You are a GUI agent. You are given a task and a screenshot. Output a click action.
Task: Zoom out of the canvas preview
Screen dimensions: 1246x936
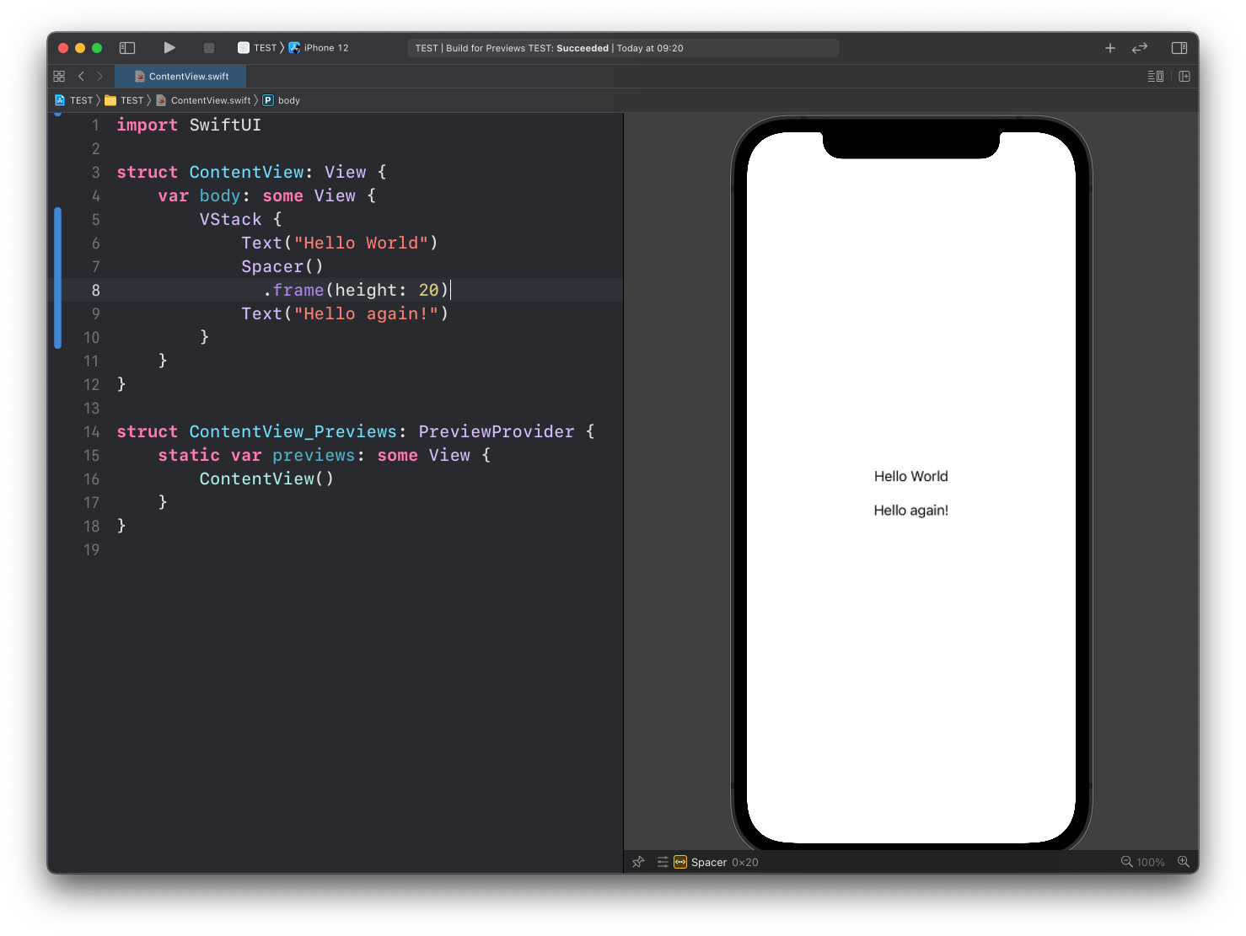[1126, 862]
